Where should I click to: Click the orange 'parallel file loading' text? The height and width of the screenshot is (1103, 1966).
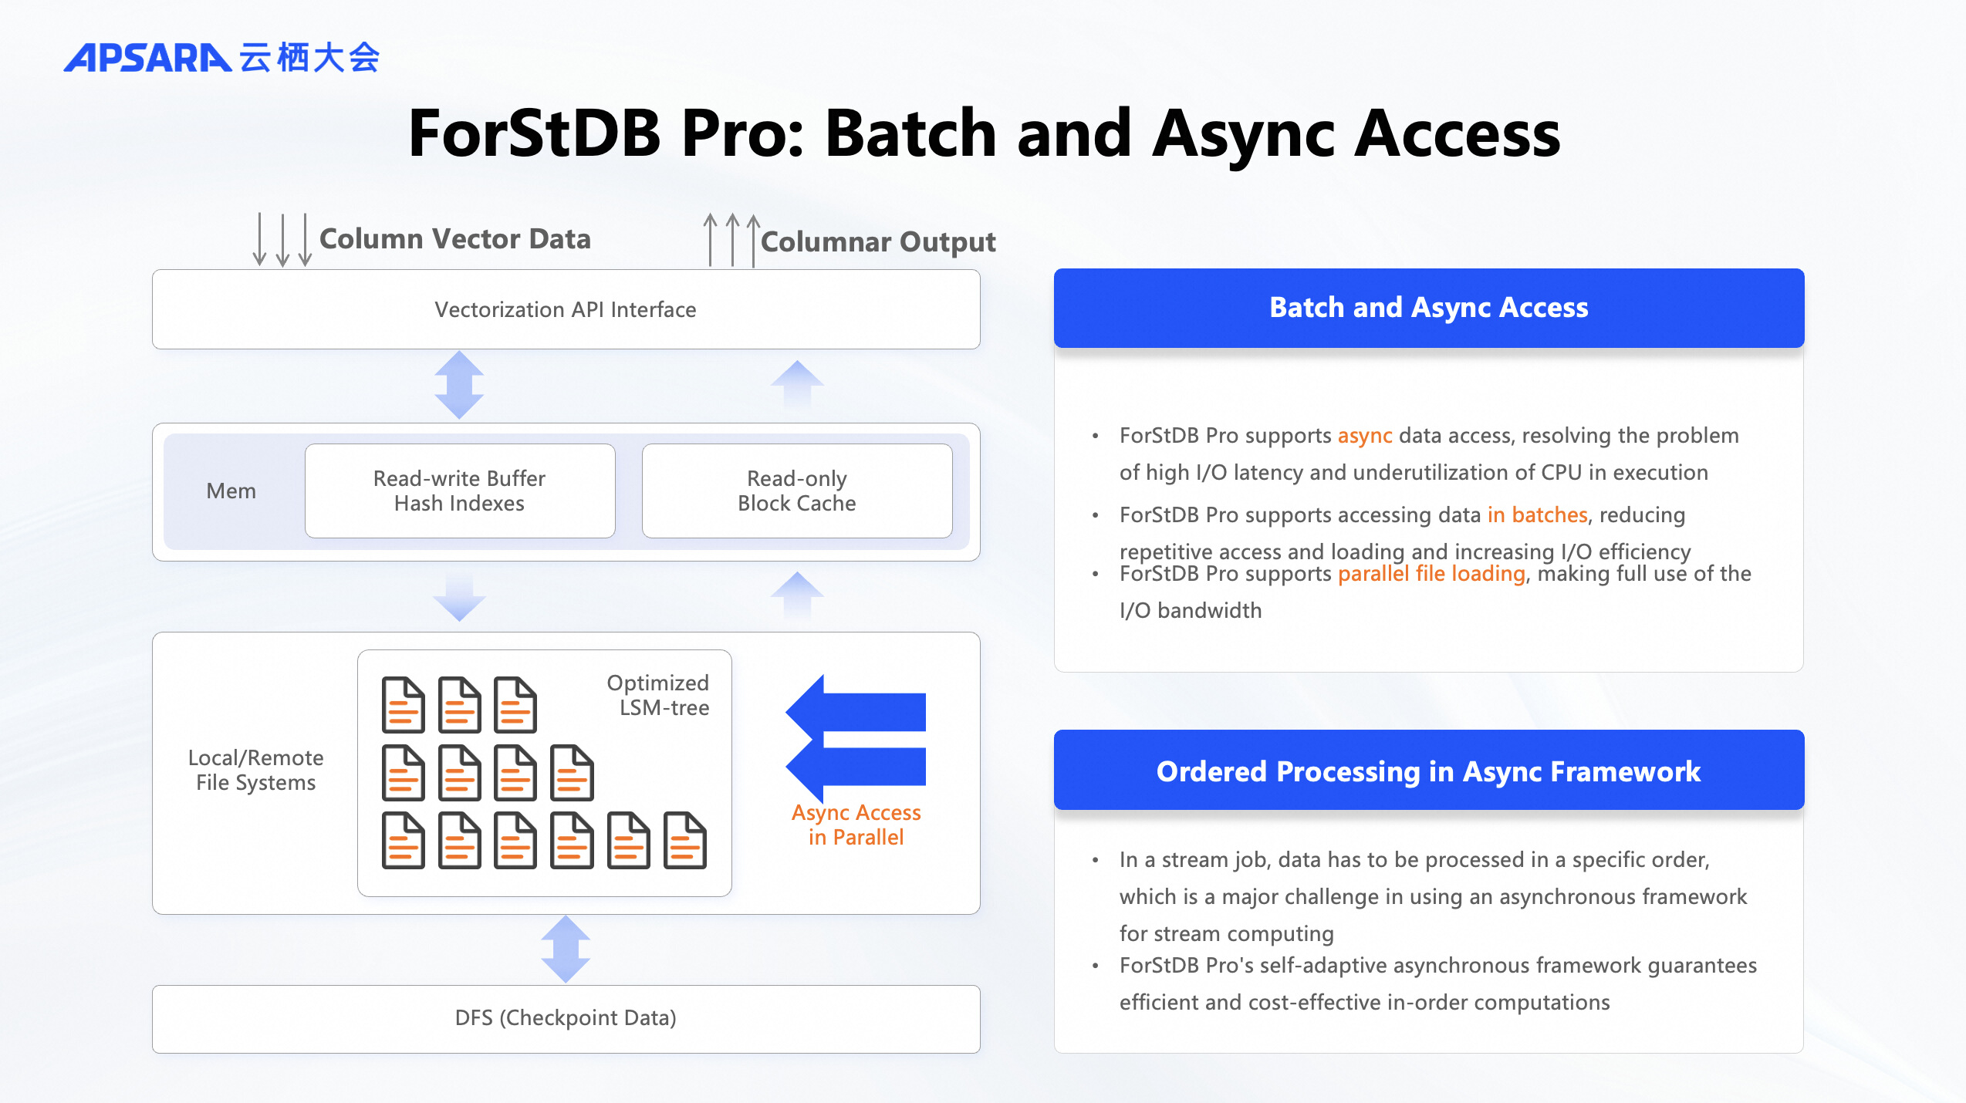(x=1431, y=574)
